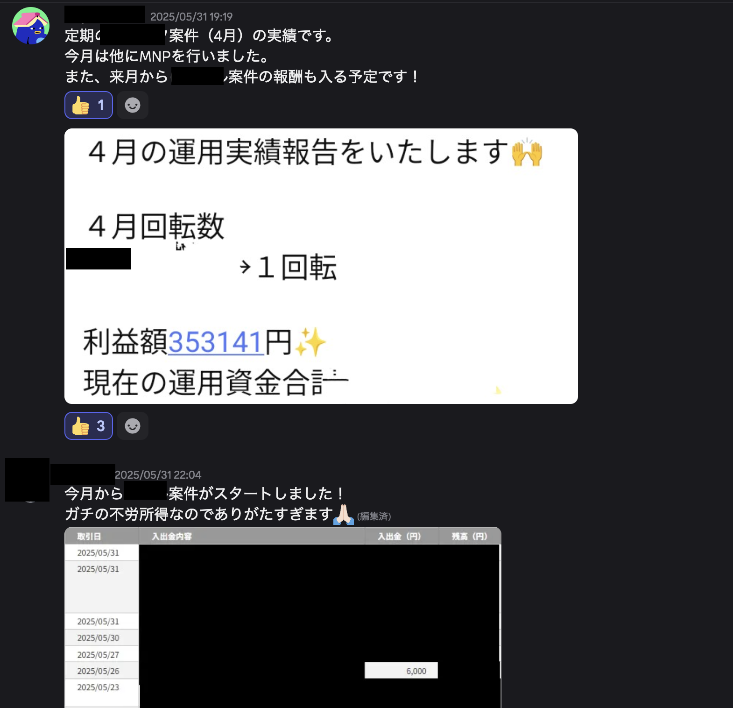Click the redacted avatar of second message author
This screenshot has height=708, width=733.
(x=27, y=480)
